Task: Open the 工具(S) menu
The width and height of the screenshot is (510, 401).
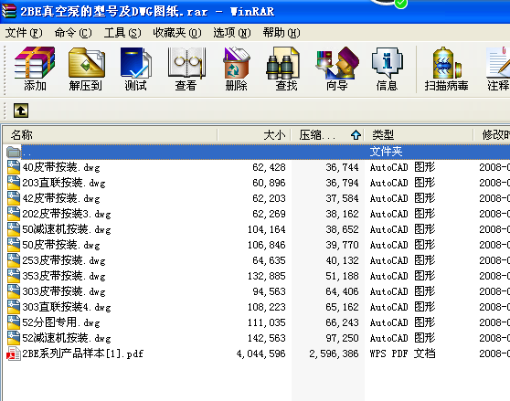Action: coord(122,33)
